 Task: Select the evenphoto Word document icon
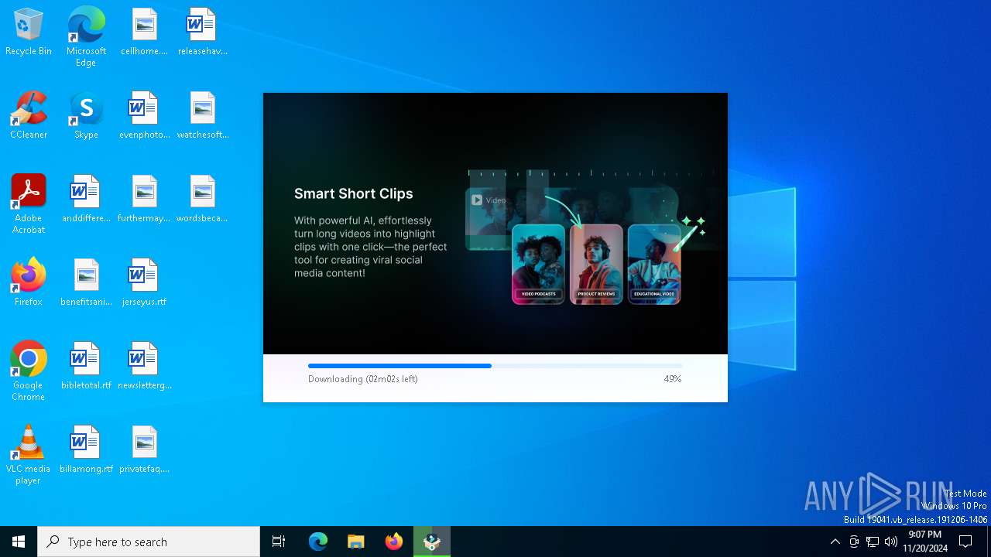(x=144, y=116)
